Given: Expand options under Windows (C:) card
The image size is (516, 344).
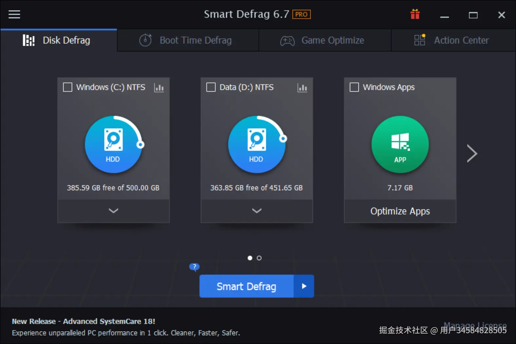Looking at the screenshot, I should 113,211.
